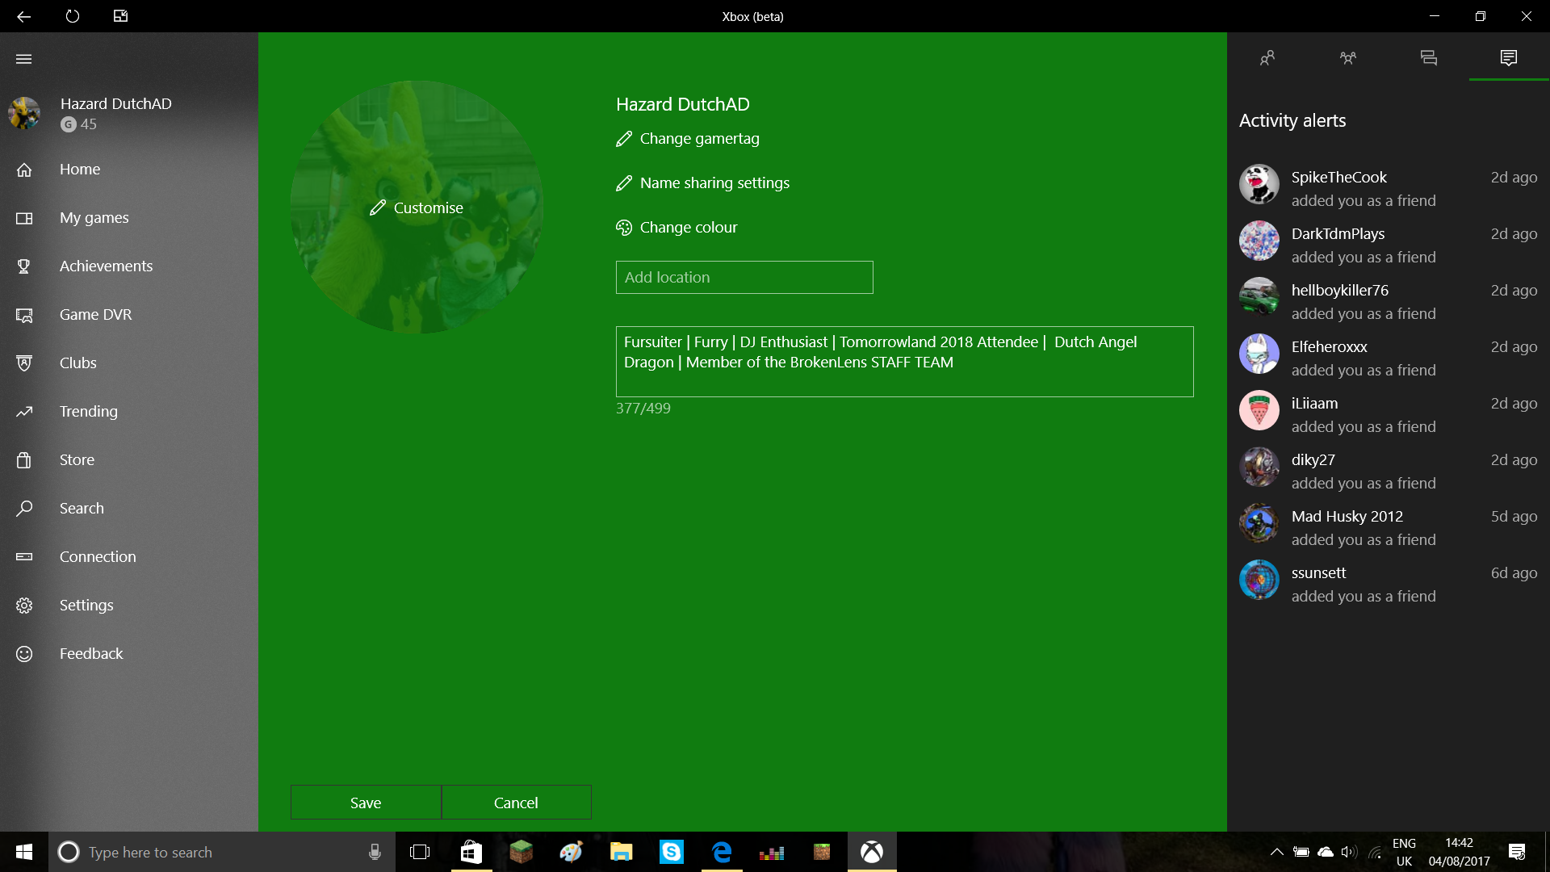Click hellboykiller76 avatar in alerts
Screen dimensions: 1550x872
[x=1259, y=297]
